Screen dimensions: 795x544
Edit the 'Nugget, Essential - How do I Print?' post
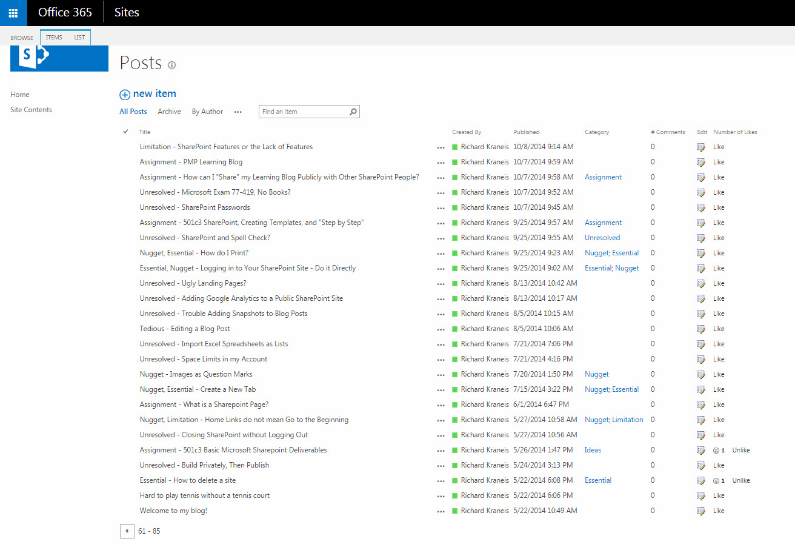click(x=701, y=253)
